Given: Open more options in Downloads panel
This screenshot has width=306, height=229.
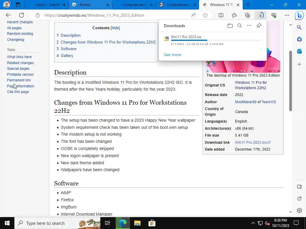Looking at the screenshot, I should tap(249, 26).
